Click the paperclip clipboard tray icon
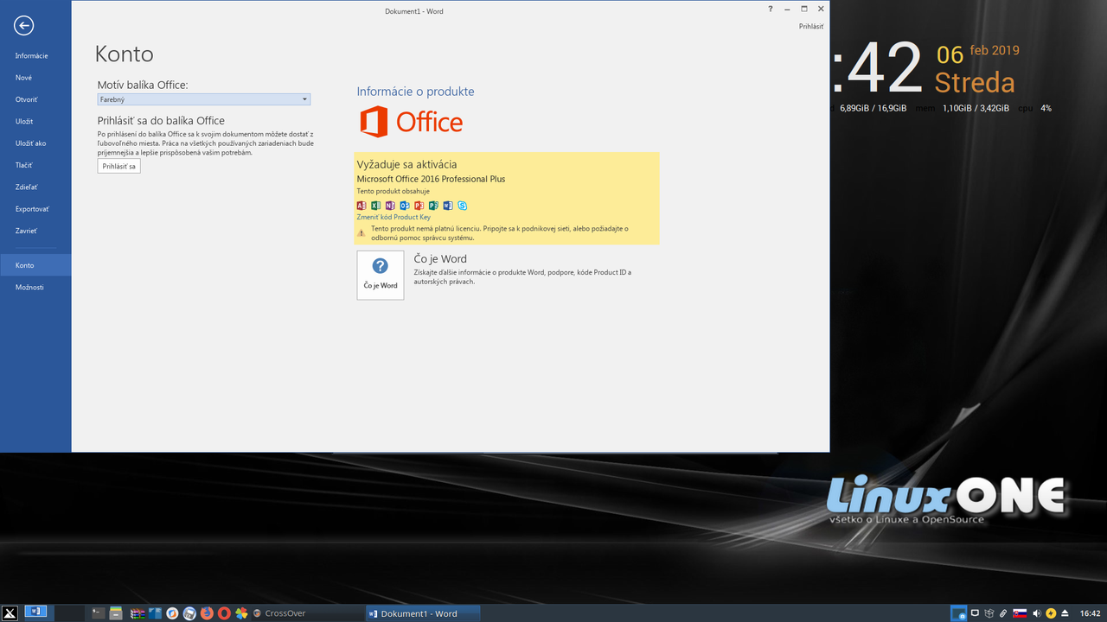The width and height of the screenshot is (1107, 622). (x=1003, y=613)
